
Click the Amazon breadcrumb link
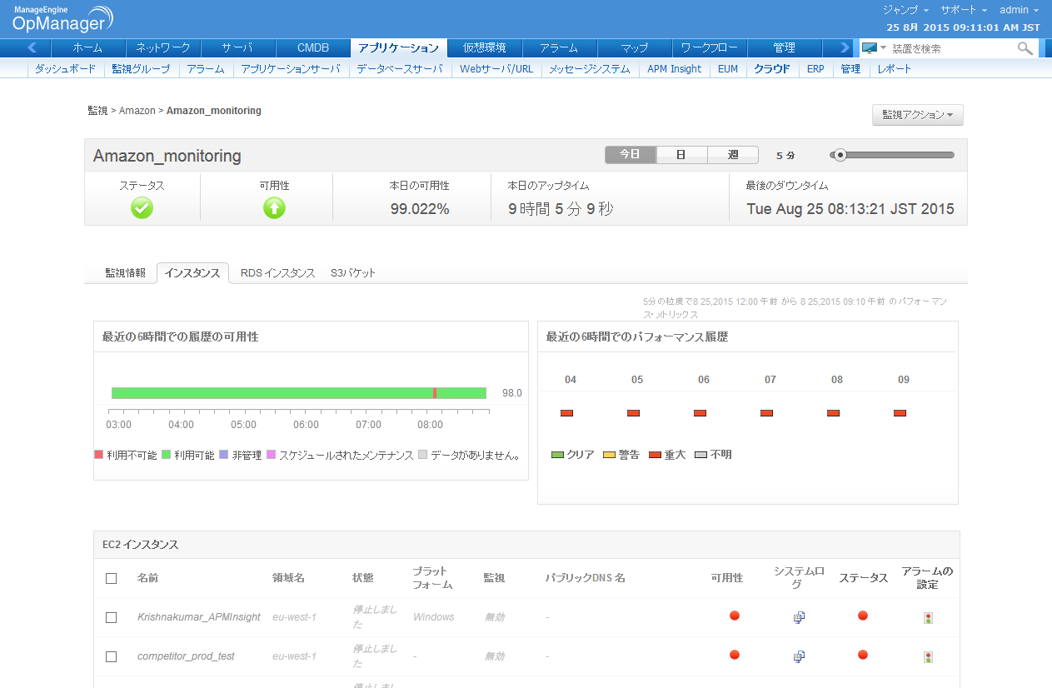[x=137, y=111]
